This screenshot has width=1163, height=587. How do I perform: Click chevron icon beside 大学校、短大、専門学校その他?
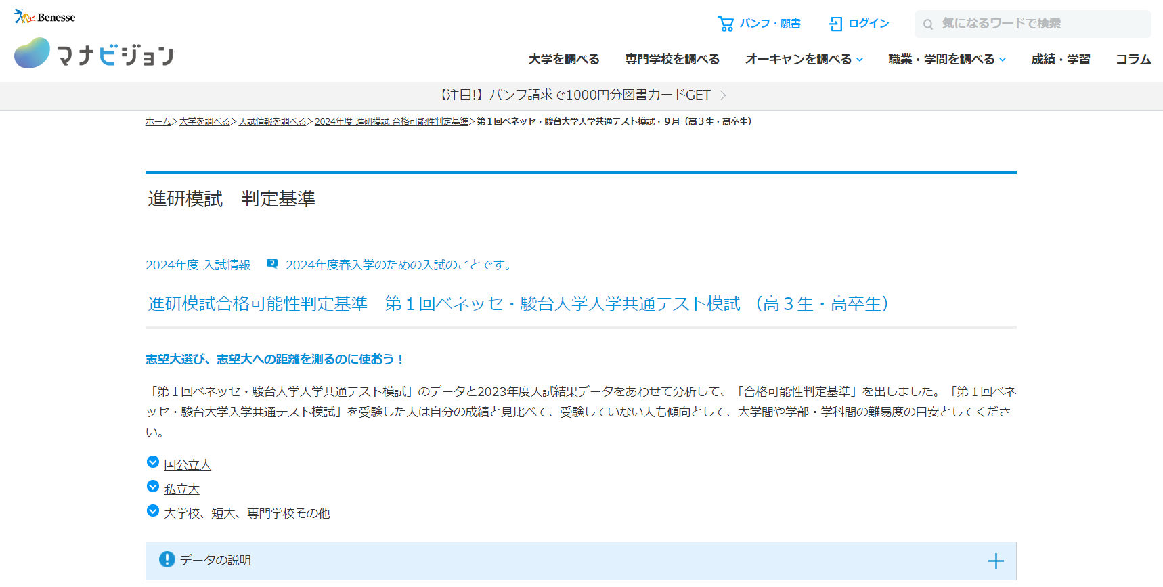pyautogui.click(x=153, y=511)
